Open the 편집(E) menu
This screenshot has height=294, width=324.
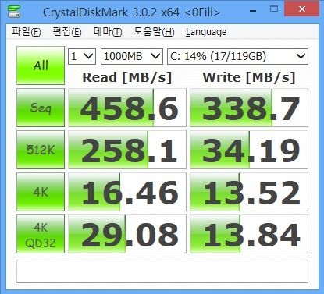(67, 32)
